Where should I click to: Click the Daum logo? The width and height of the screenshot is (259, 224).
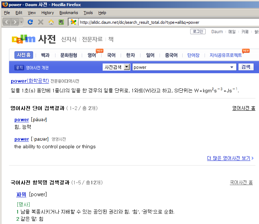pos(23,39)
